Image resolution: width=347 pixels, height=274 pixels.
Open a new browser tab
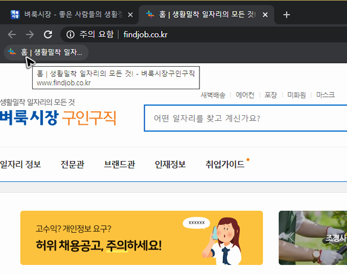click(x=287, y=15)
